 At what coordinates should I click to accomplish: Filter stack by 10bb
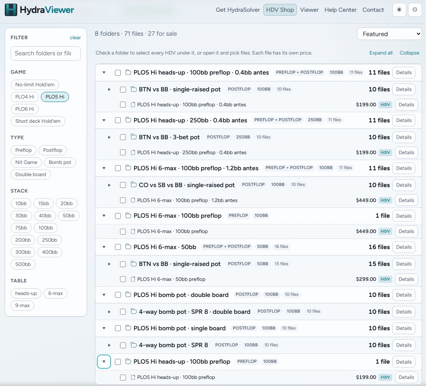[x=21, y=204]
